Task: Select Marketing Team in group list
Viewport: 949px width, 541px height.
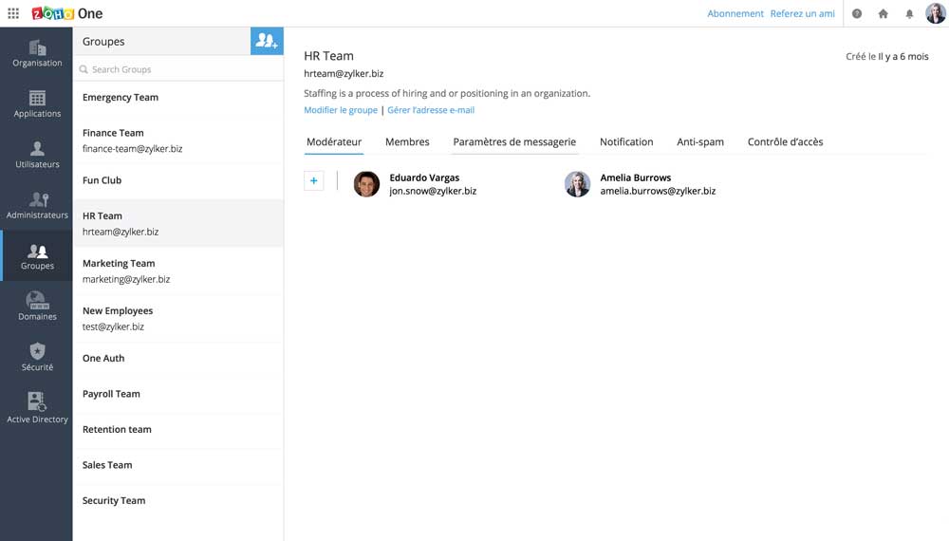Action: pyautogui.click(x=119, y=264)
